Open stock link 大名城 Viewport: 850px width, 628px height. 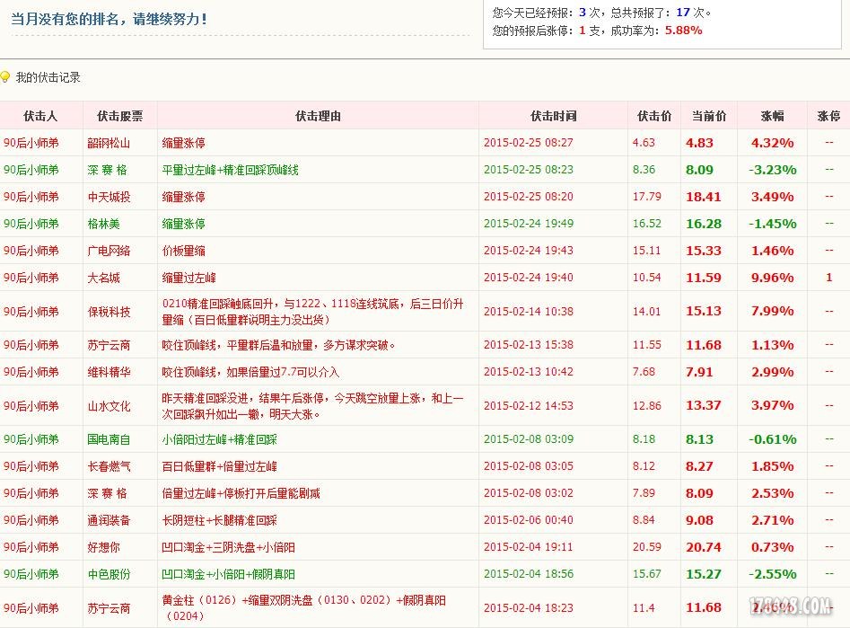click(103, 278)
